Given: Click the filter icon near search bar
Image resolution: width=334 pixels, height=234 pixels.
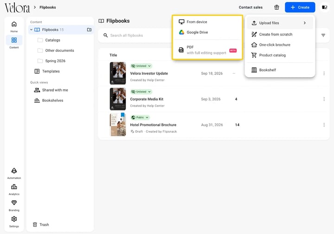Looking at the screenshot, I should pyautogui.click(x=323, y=36).
